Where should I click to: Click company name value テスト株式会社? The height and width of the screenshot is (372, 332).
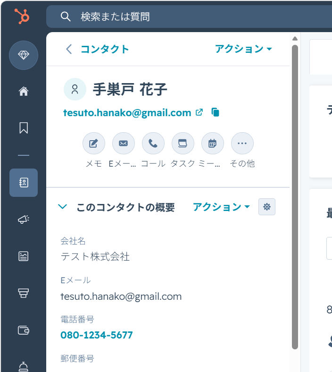pos(95,257)
